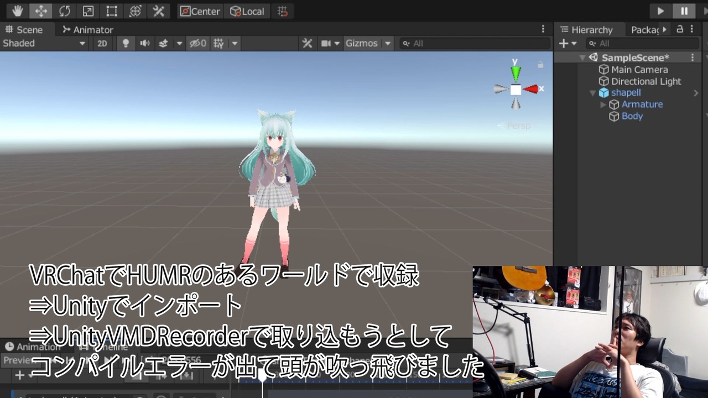Open the grid settings dropdown arrow

[x=235, y=43]
